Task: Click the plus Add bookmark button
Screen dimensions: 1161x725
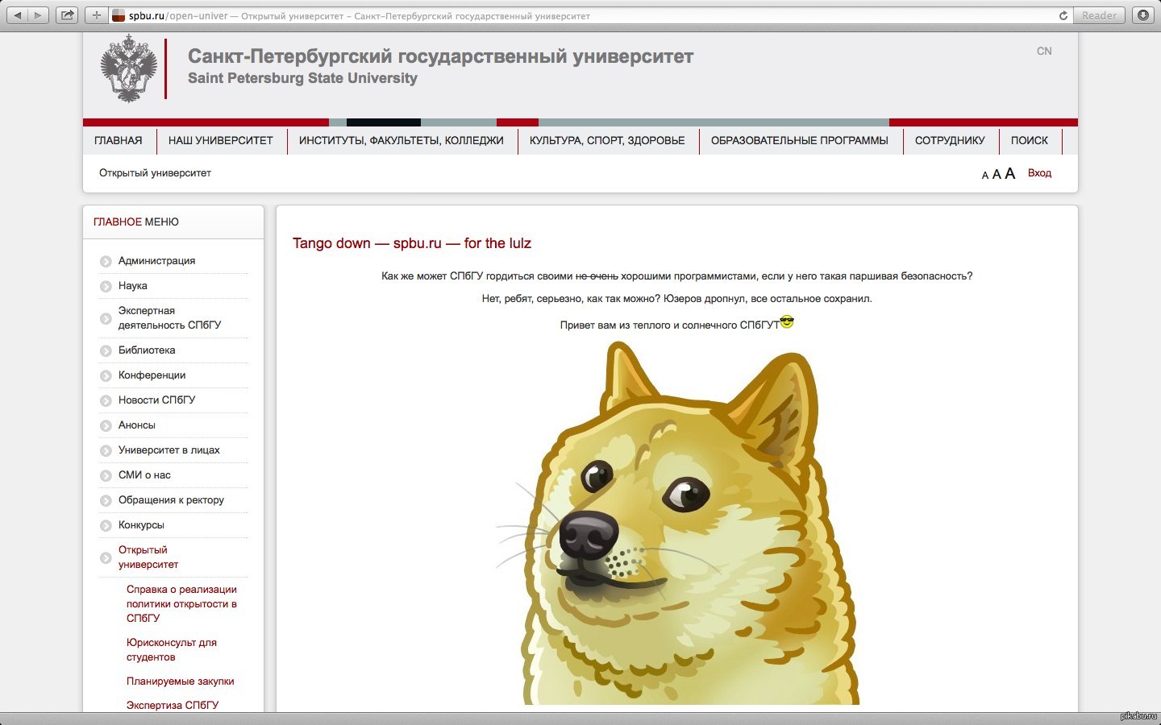Action: click(x=97, y=15)
